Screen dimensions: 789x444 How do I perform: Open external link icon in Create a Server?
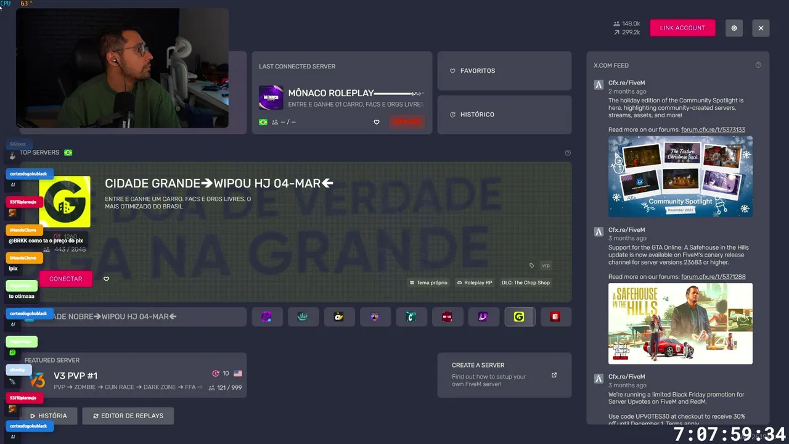(554, 375)
